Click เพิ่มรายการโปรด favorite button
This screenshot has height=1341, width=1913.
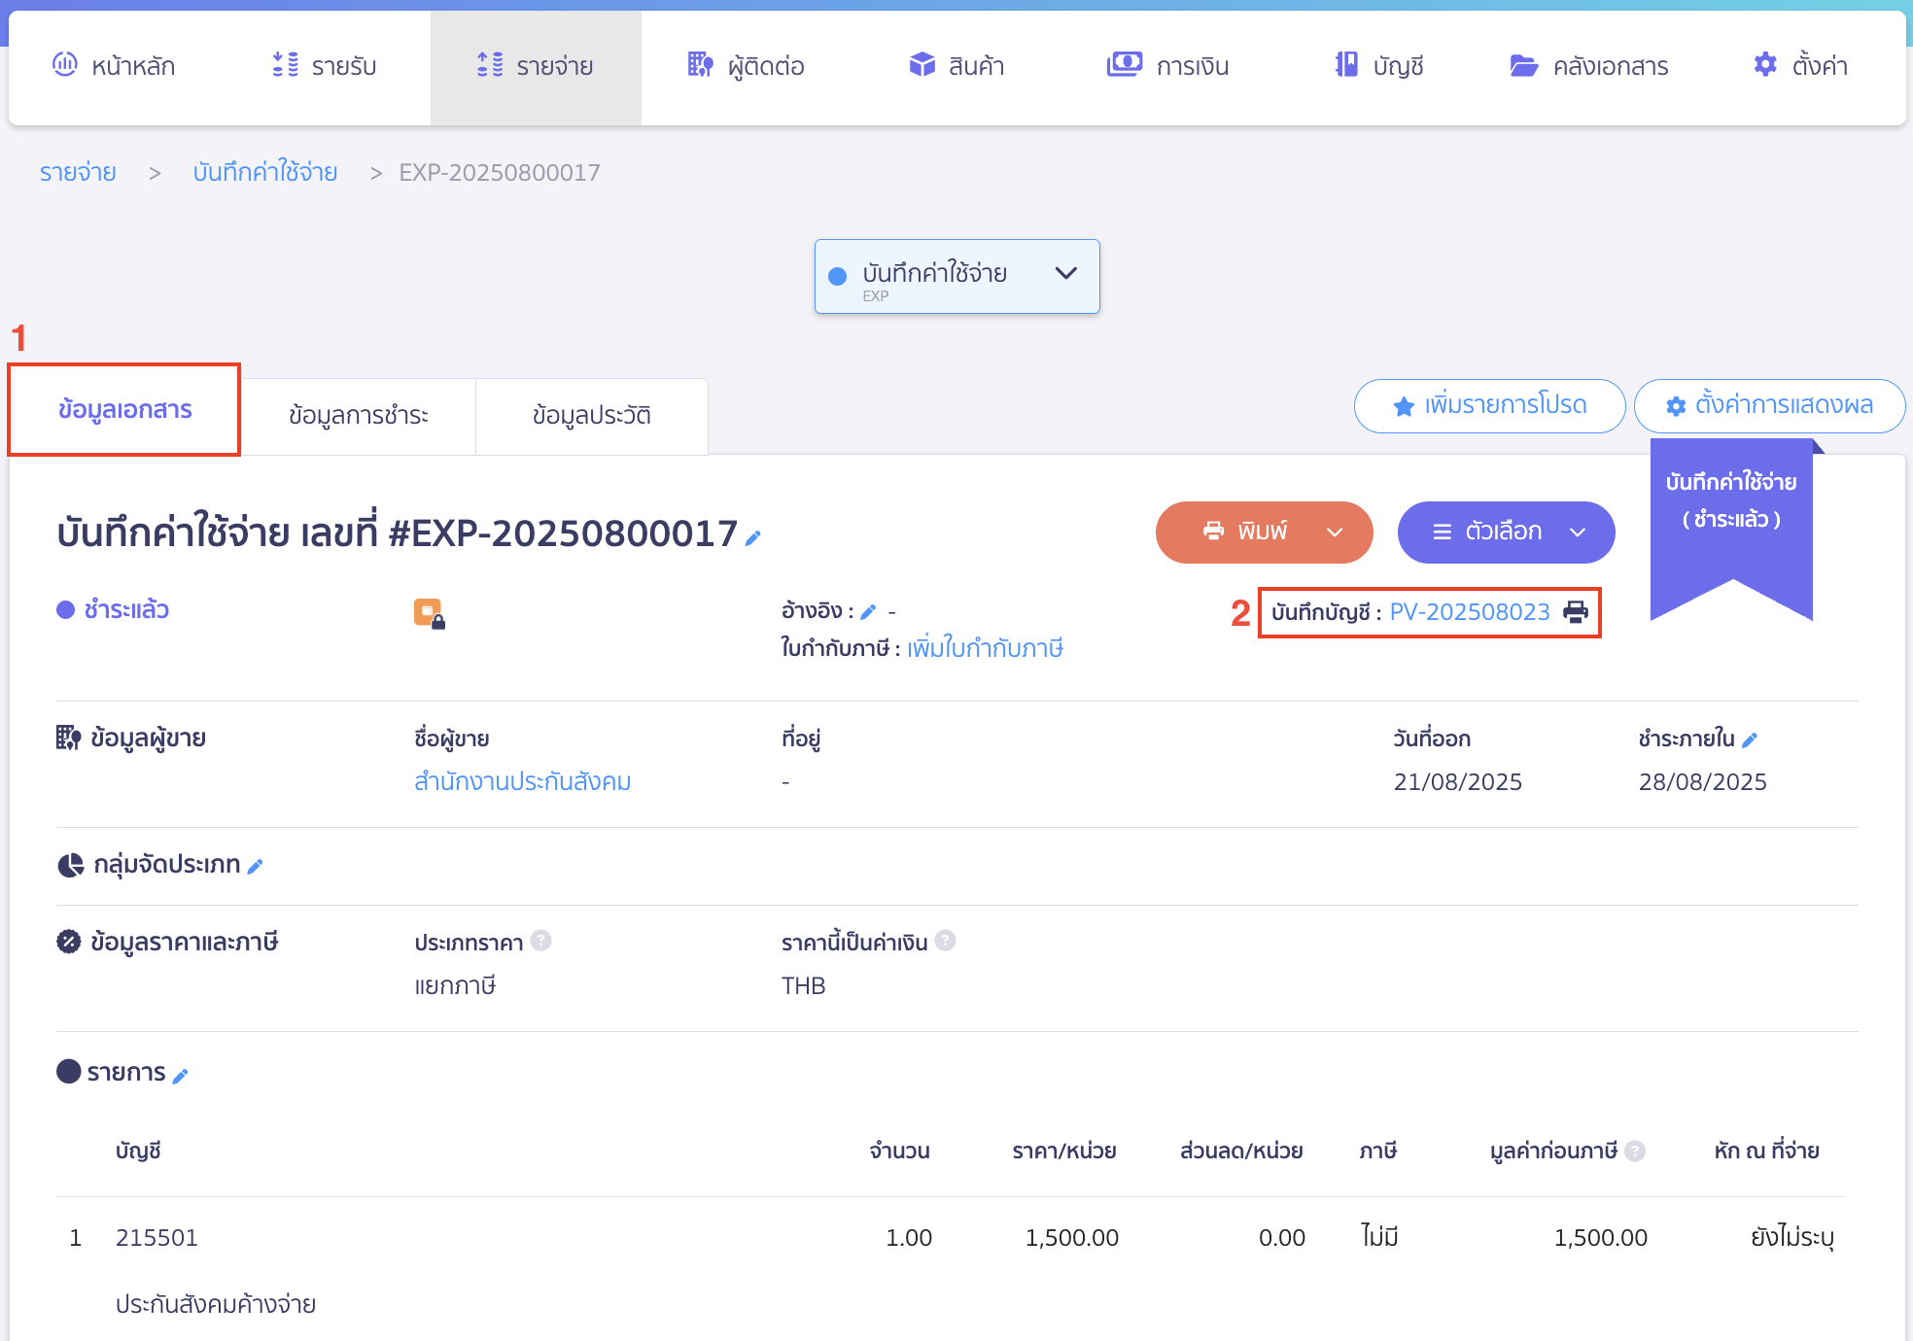pos(1489,405)
